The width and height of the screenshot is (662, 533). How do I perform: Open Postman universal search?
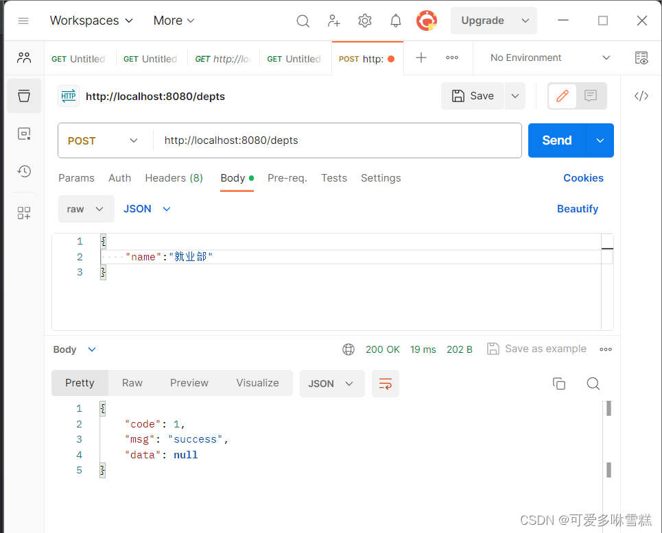click(303, 21)
